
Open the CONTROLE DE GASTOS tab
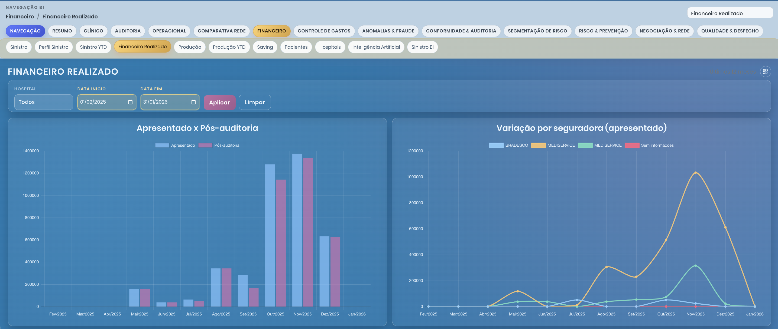(324, 31)
